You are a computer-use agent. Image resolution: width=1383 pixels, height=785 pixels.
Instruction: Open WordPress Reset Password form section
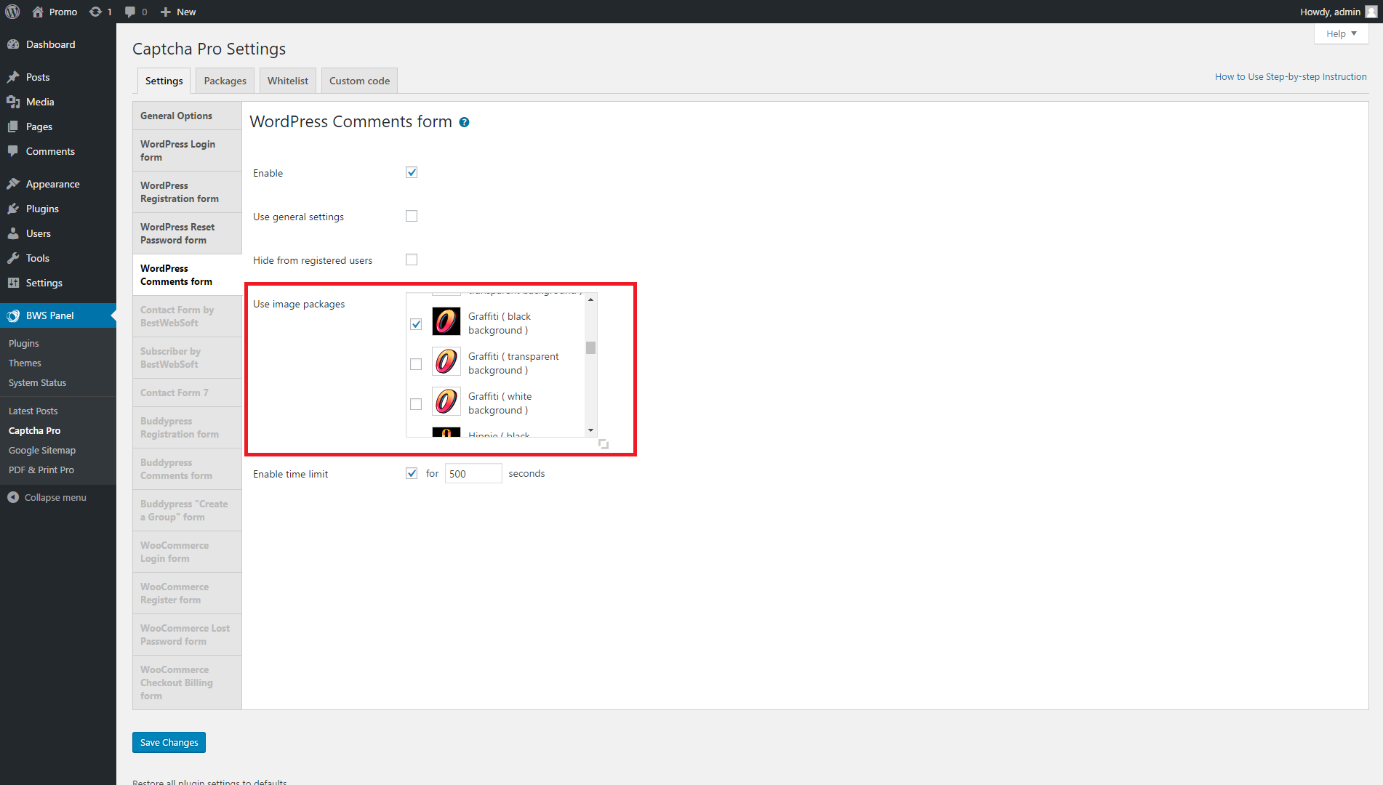[x=188, y=233]
